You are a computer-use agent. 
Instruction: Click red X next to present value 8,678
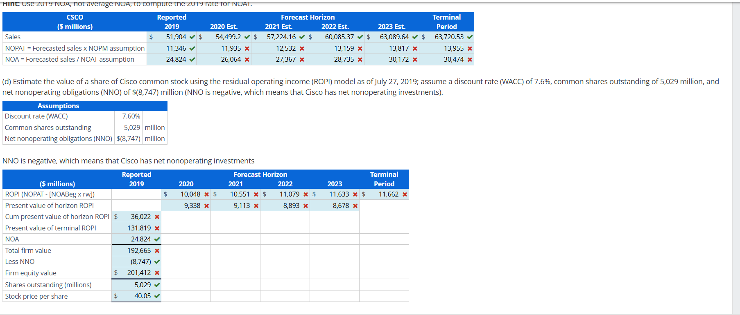pyautogui.click(x=355, y=206)
